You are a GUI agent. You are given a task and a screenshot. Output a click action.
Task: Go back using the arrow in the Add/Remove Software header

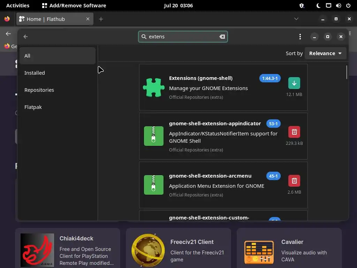tap(25, 37)
